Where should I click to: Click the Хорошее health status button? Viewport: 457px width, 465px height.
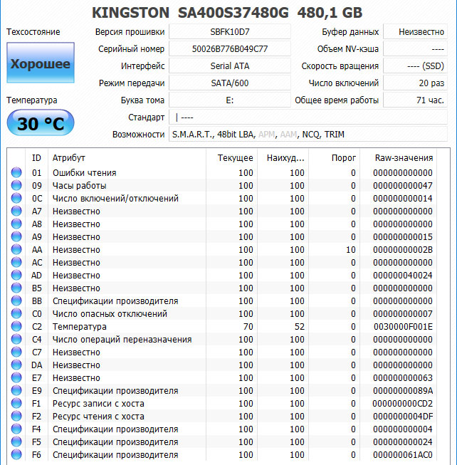click(41, 63)
